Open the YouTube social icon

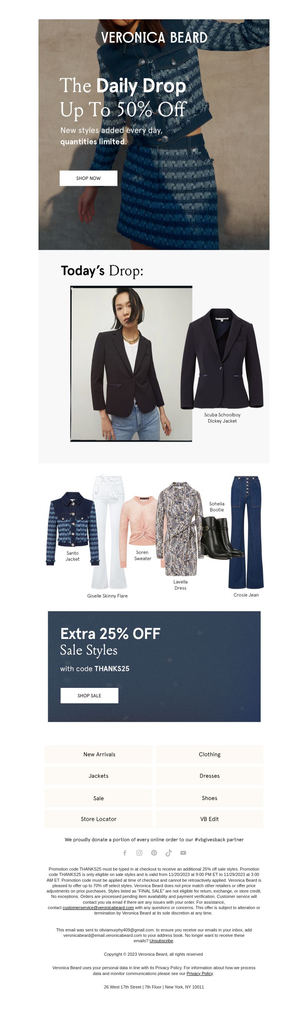[183, 853]
